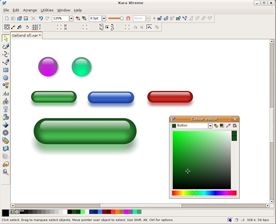The height and width of the screenshot is (224, 276).
Task: Click the Undo arrow icon
Action: 41,18
